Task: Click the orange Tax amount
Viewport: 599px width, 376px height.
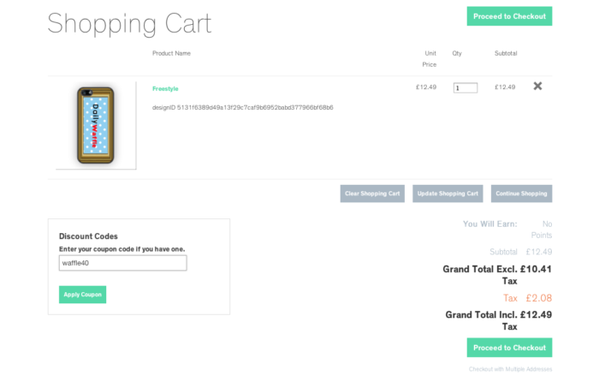Action: point(538,298)
